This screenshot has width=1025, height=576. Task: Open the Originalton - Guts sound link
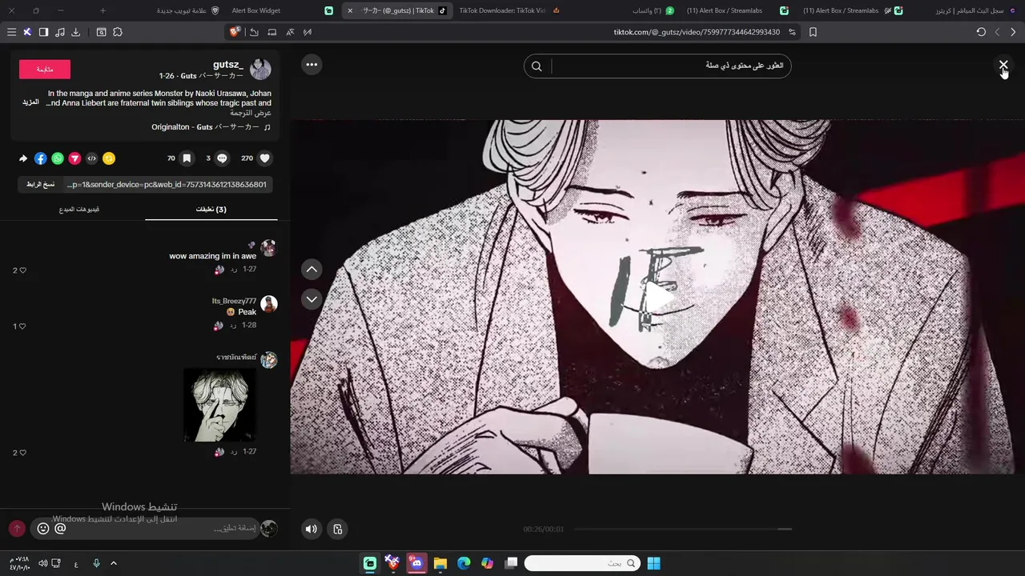[x=205, y=127]
